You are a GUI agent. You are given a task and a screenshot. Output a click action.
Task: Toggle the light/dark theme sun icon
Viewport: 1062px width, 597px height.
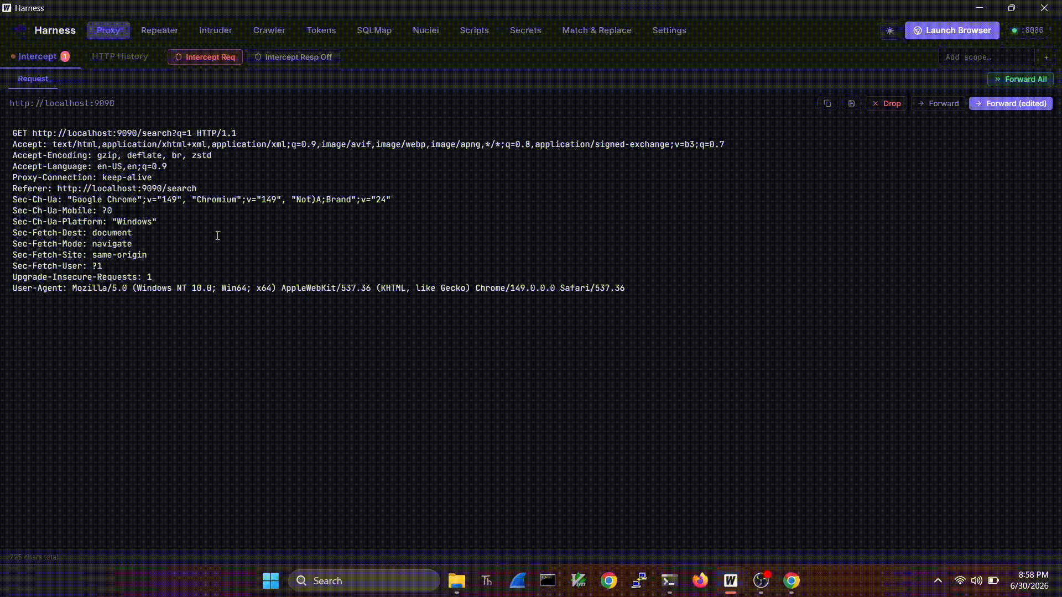(889, 30)
